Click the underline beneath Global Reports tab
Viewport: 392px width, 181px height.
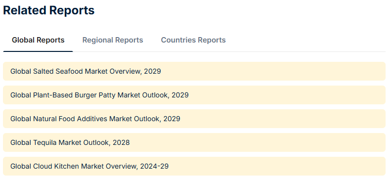[38, 51]
